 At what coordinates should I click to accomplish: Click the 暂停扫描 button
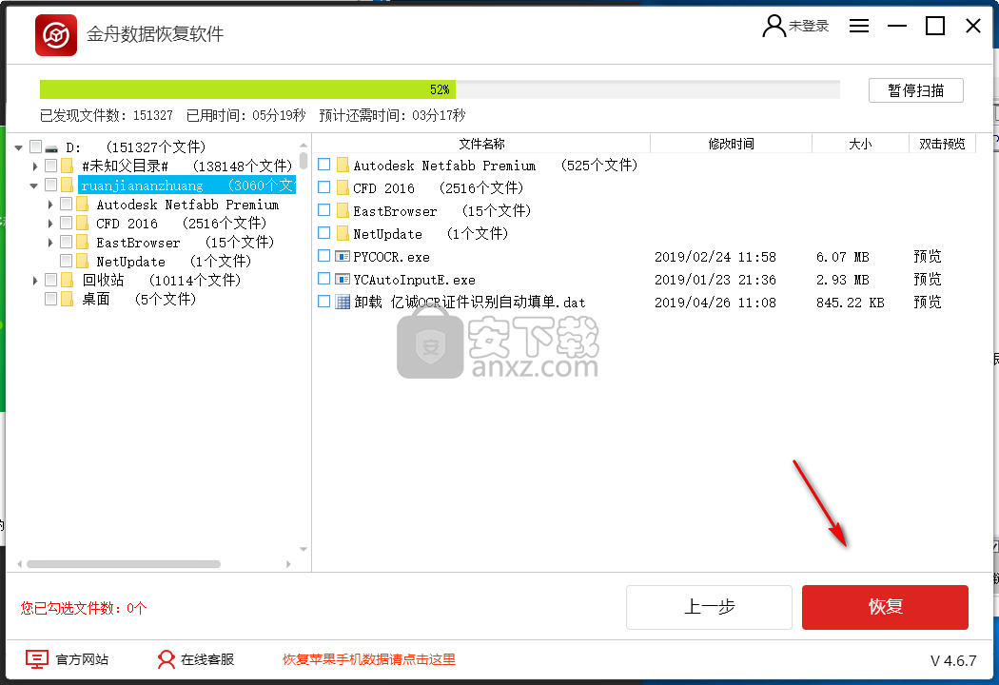click(x=916, y=90)
